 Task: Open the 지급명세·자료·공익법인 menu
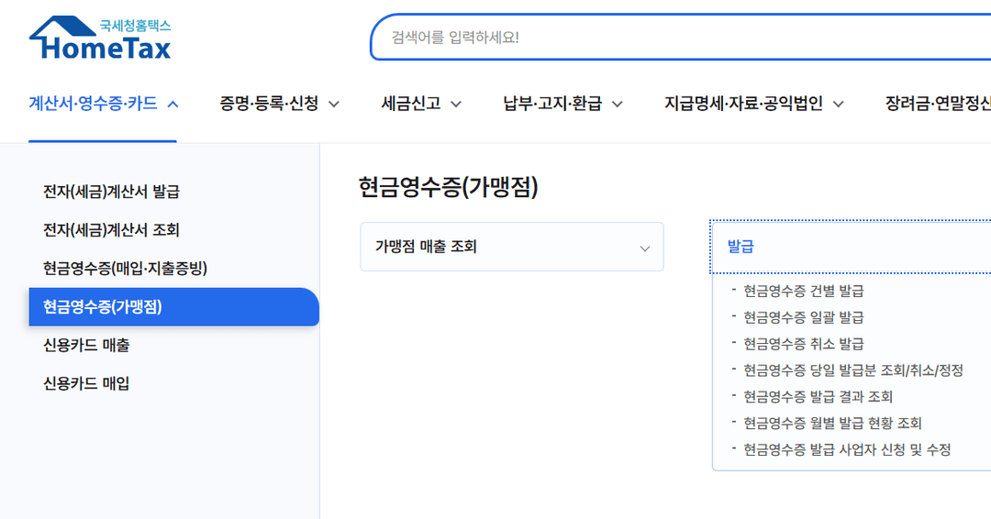753,104
